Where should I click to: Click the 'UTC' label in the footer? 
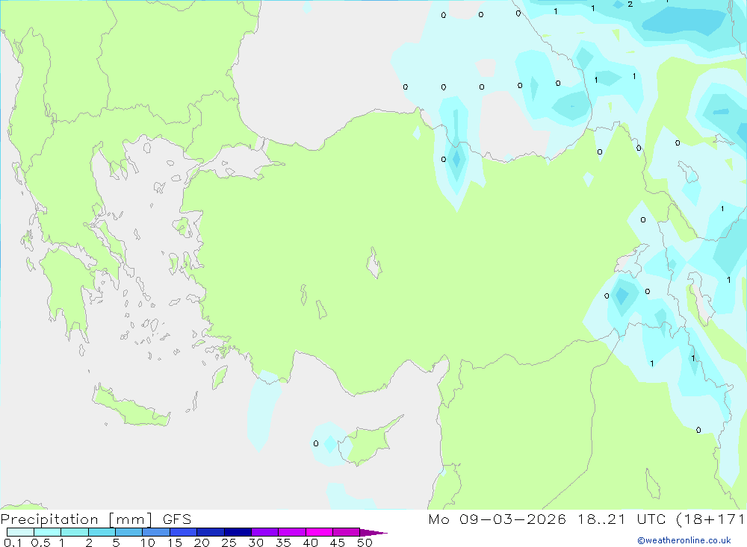click(651, 519)
